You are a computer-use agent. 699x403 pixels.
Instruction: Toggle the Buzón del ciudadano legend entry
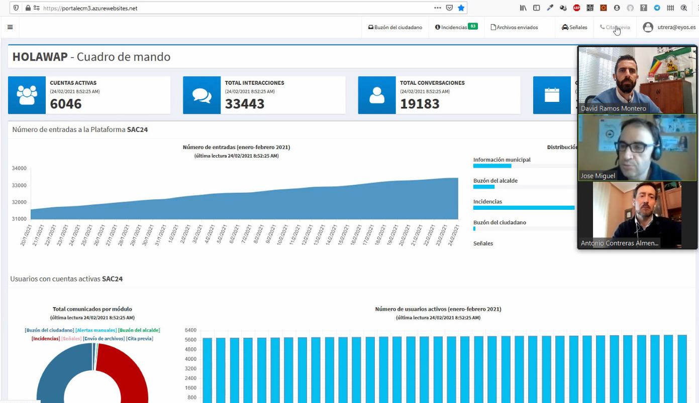coord(49,330)
